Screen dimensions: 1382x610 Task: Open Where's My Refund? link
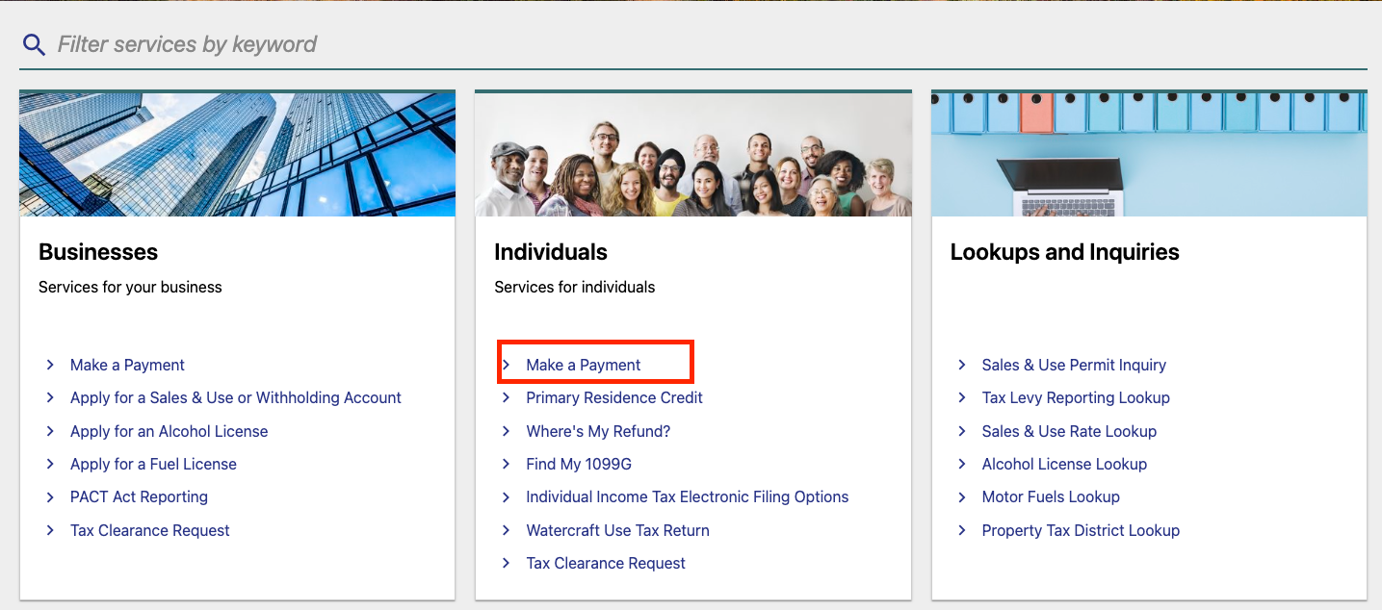(598, 431)
